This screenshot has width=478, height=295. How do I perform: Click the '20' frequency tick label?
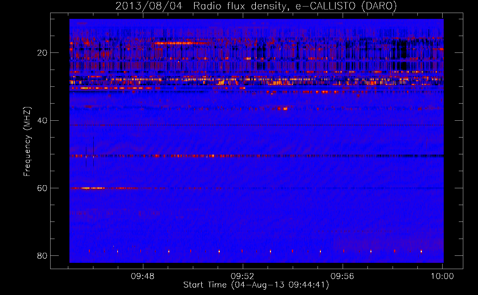pos(42,53)
